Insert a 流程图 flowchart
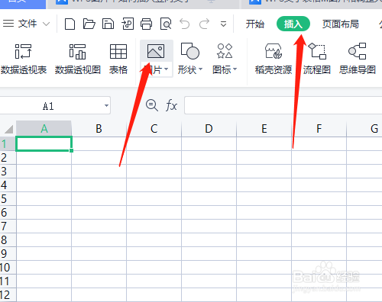The height and width of the screenshot is (302, 382). (x=317, y=59)
